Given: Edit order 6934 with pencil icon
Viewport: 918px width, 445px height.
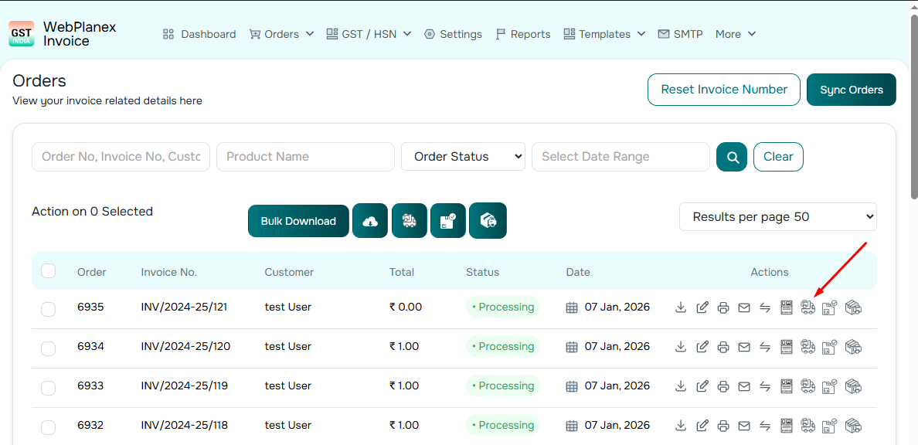Looking at the screenshot, I should (x=702, y=347).
